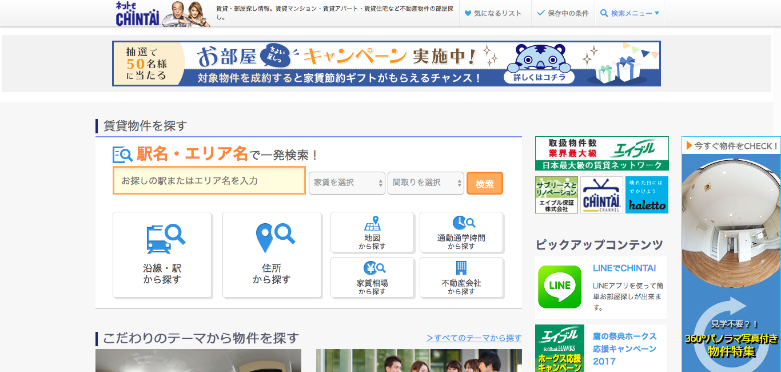Image resolution: width=781 pixels, height=372 pixels.
Task: Click the お部屋キャンペーン banner
Action: tap(386, 64)
